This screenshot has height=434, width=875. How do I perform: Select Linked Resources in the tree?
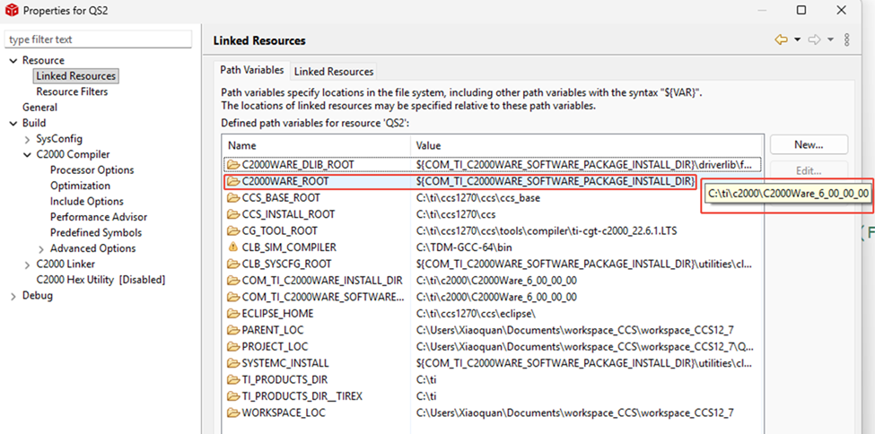click(76, 76)
